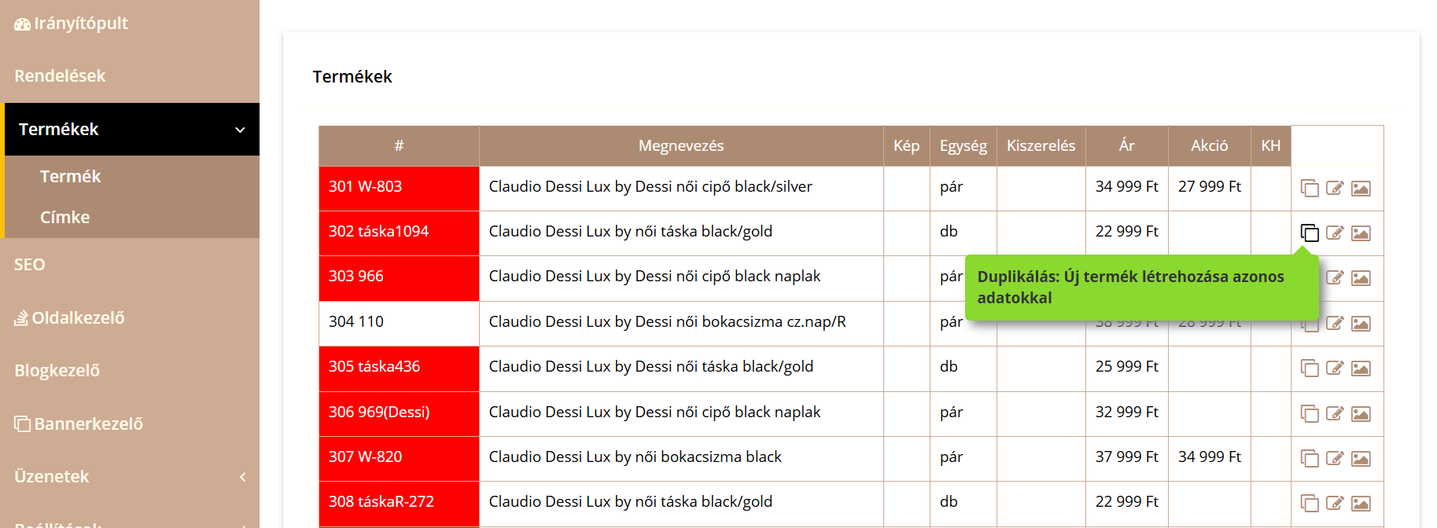The width and height of the screenshot is (1437, 528).
Task: Duplicate product 305 táska436
Action: point(1309,368)
